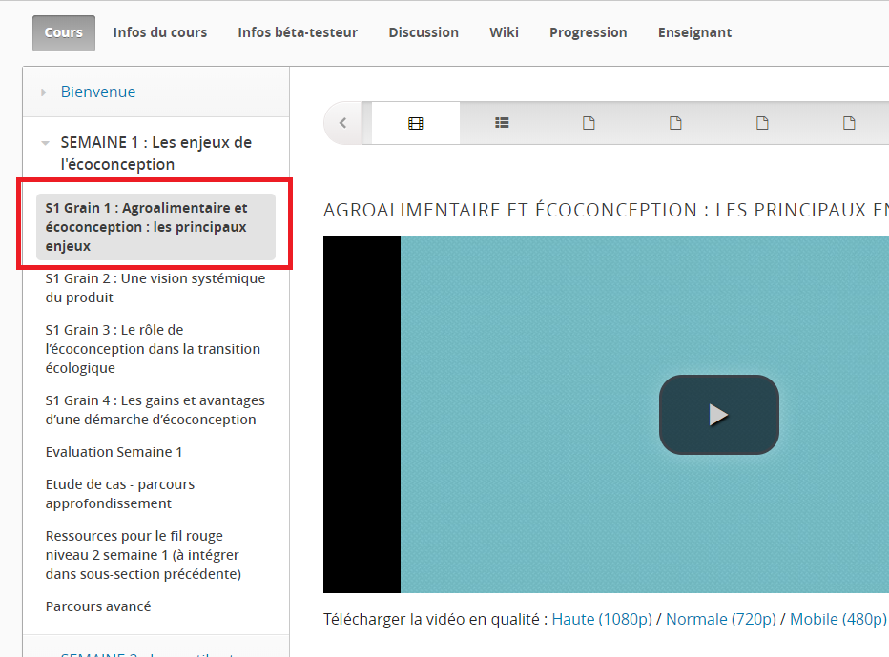This screenshot has height=657, width=889.
Task: Go to the Wiki tab
Action: tap(504, 32)
